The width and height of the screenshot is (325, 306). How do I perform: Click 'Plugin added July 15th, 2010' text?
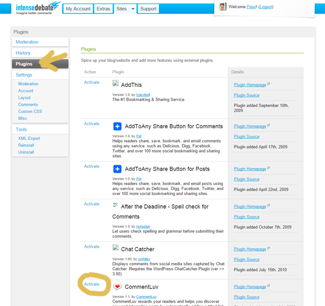click(x=261, y=270)
